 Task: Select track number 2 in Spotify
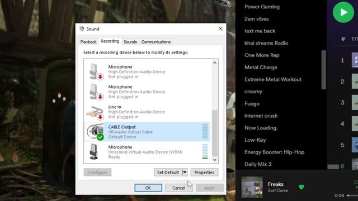coord(342,82)
